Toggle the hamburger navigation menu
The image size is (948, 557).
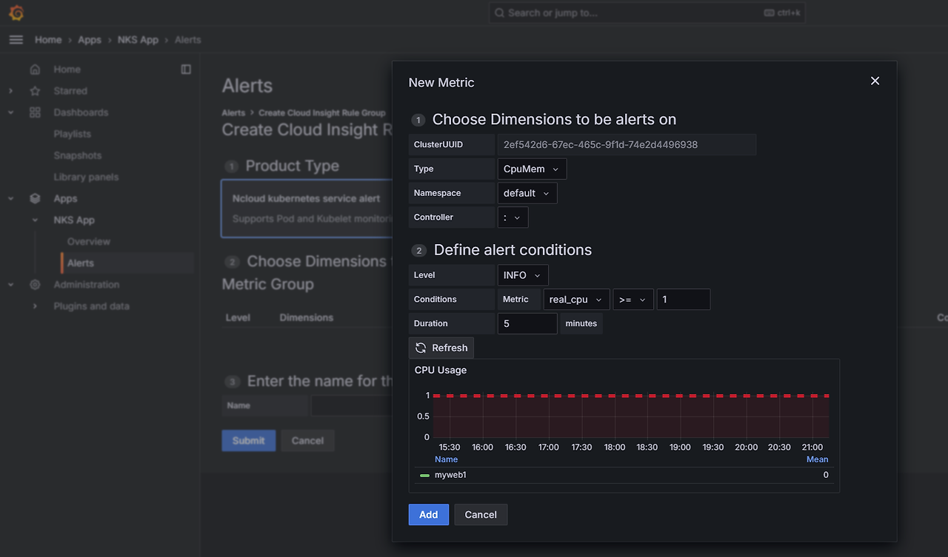(16, 40)
